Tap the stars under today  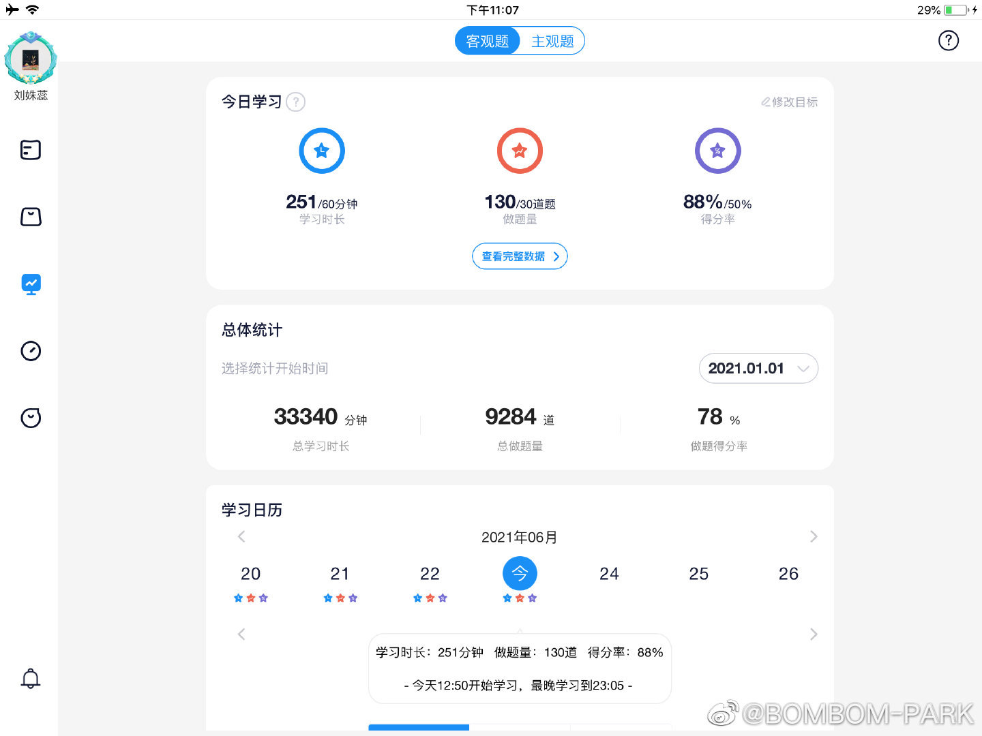[520, 598]
